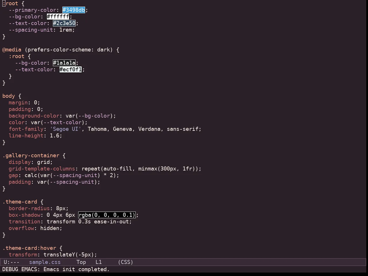Click the Tahoma font name
This screenshot has height=276, width=368.
coord(97,129)
